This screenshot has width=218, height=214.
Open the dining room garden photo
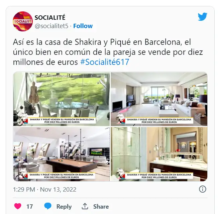pyautogui.click(x=62, y=99)
